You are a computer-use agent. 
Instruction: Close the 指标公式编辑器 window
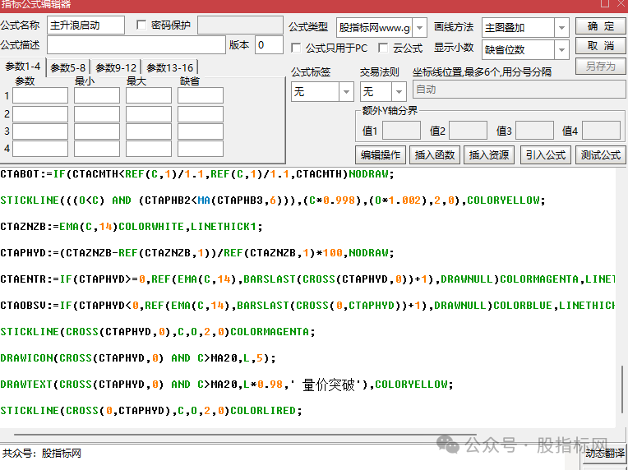point(621,3)
